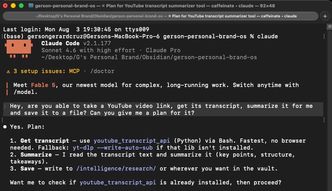Click the warning triangle beside setup issues

coord(8,72)
